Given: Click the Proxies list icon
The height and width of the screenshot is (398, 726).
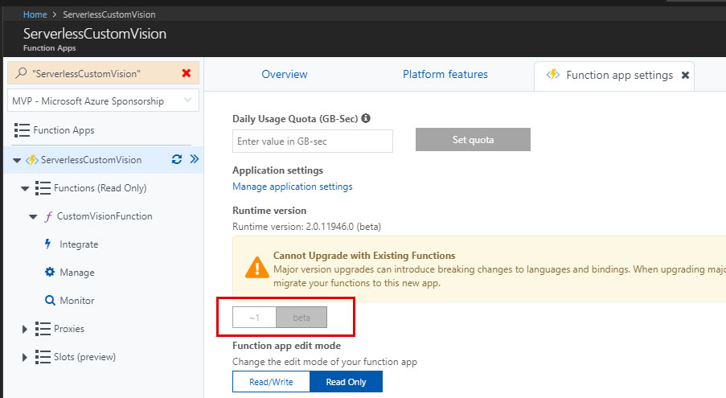Looking at the screenshot, I should click(x=43, y=329).
